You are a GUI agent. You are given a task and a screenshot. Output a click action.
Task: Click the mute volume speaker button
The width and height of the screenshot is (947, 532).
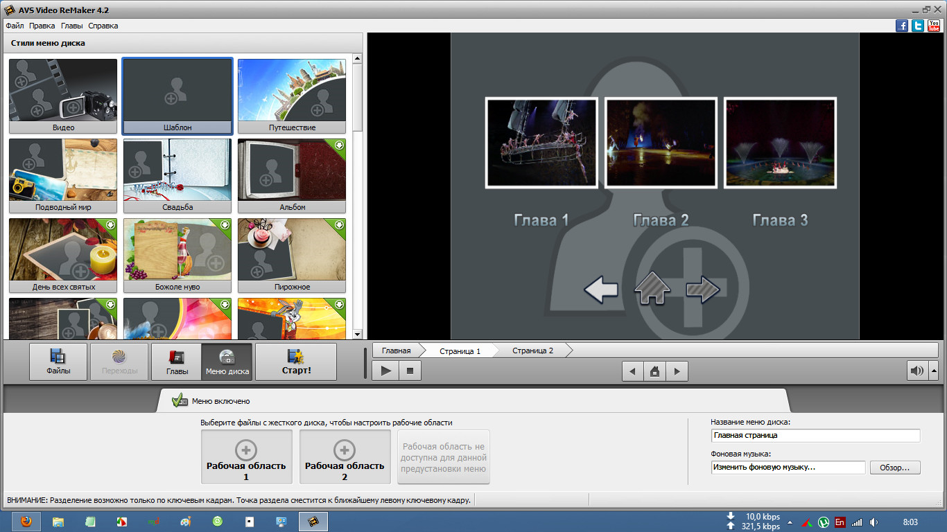[x=917, y=371]
